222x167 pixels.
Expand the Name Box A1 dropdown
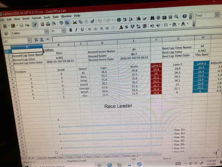point(29,41)
